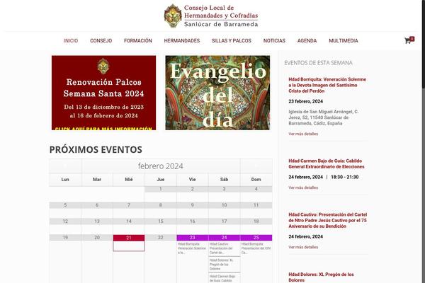Image resolution: width=425 pixels, height=283 pixels.
Task: Click the '23 febrero, 2024' date text
Action: pos(306,101)
